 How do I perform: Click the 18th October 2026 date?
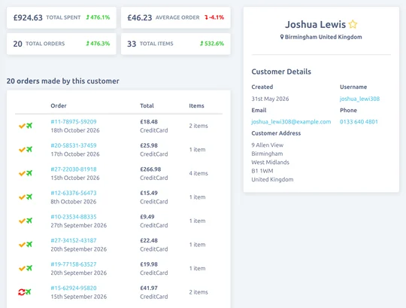pos(75,130)
